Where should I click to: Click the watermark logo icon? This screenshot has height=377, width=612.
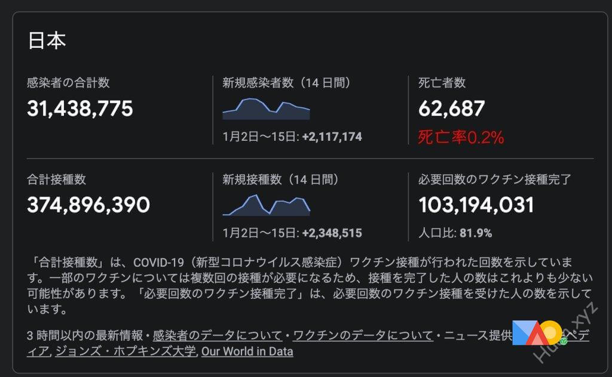click(537, 333)
